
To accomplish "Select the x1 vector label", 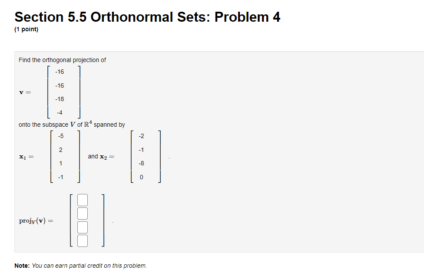I will [x=26, y=156].
